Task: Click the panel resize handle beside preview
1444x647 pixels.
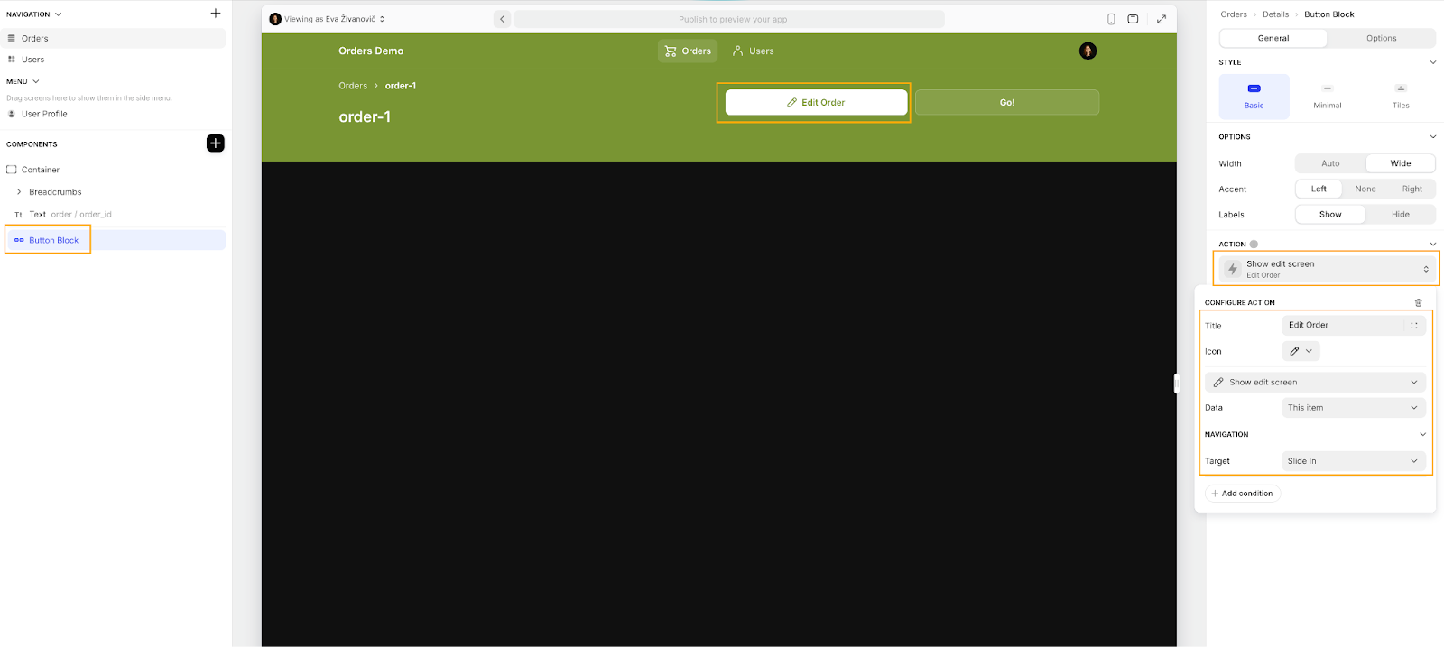Action: [x=1176, y=384]
